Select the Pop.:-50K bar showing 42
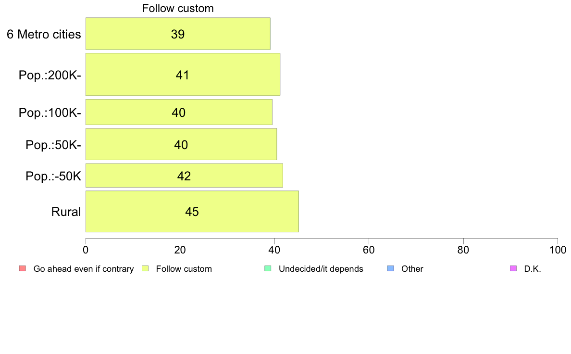 pyautogui.click(x=184, y=176)
